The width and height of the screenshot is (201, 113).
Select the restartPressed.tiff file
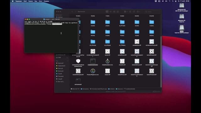pyautogui.click(x=151, y=72)
